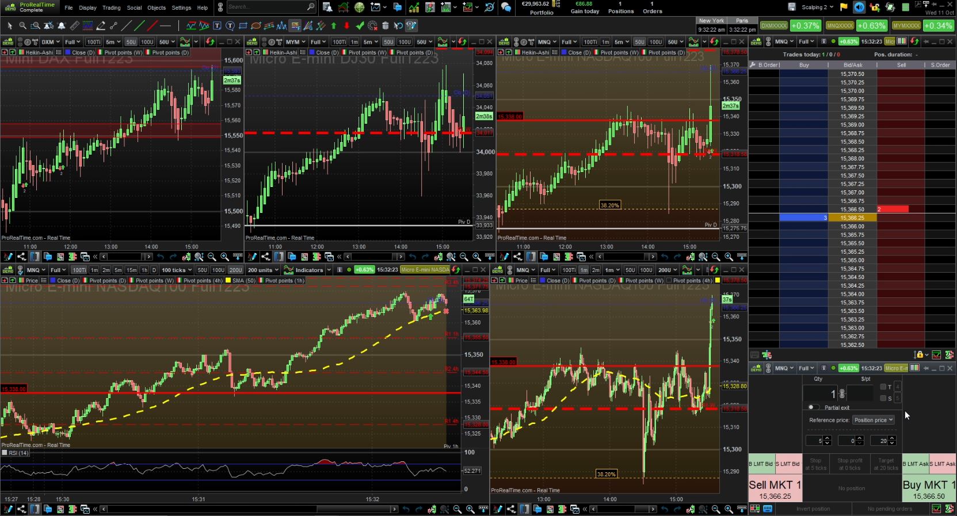Click the trash bin delete-objects icon
This screenshot has width=957, height=516.
pyautogui.click(x=386, y=26)
